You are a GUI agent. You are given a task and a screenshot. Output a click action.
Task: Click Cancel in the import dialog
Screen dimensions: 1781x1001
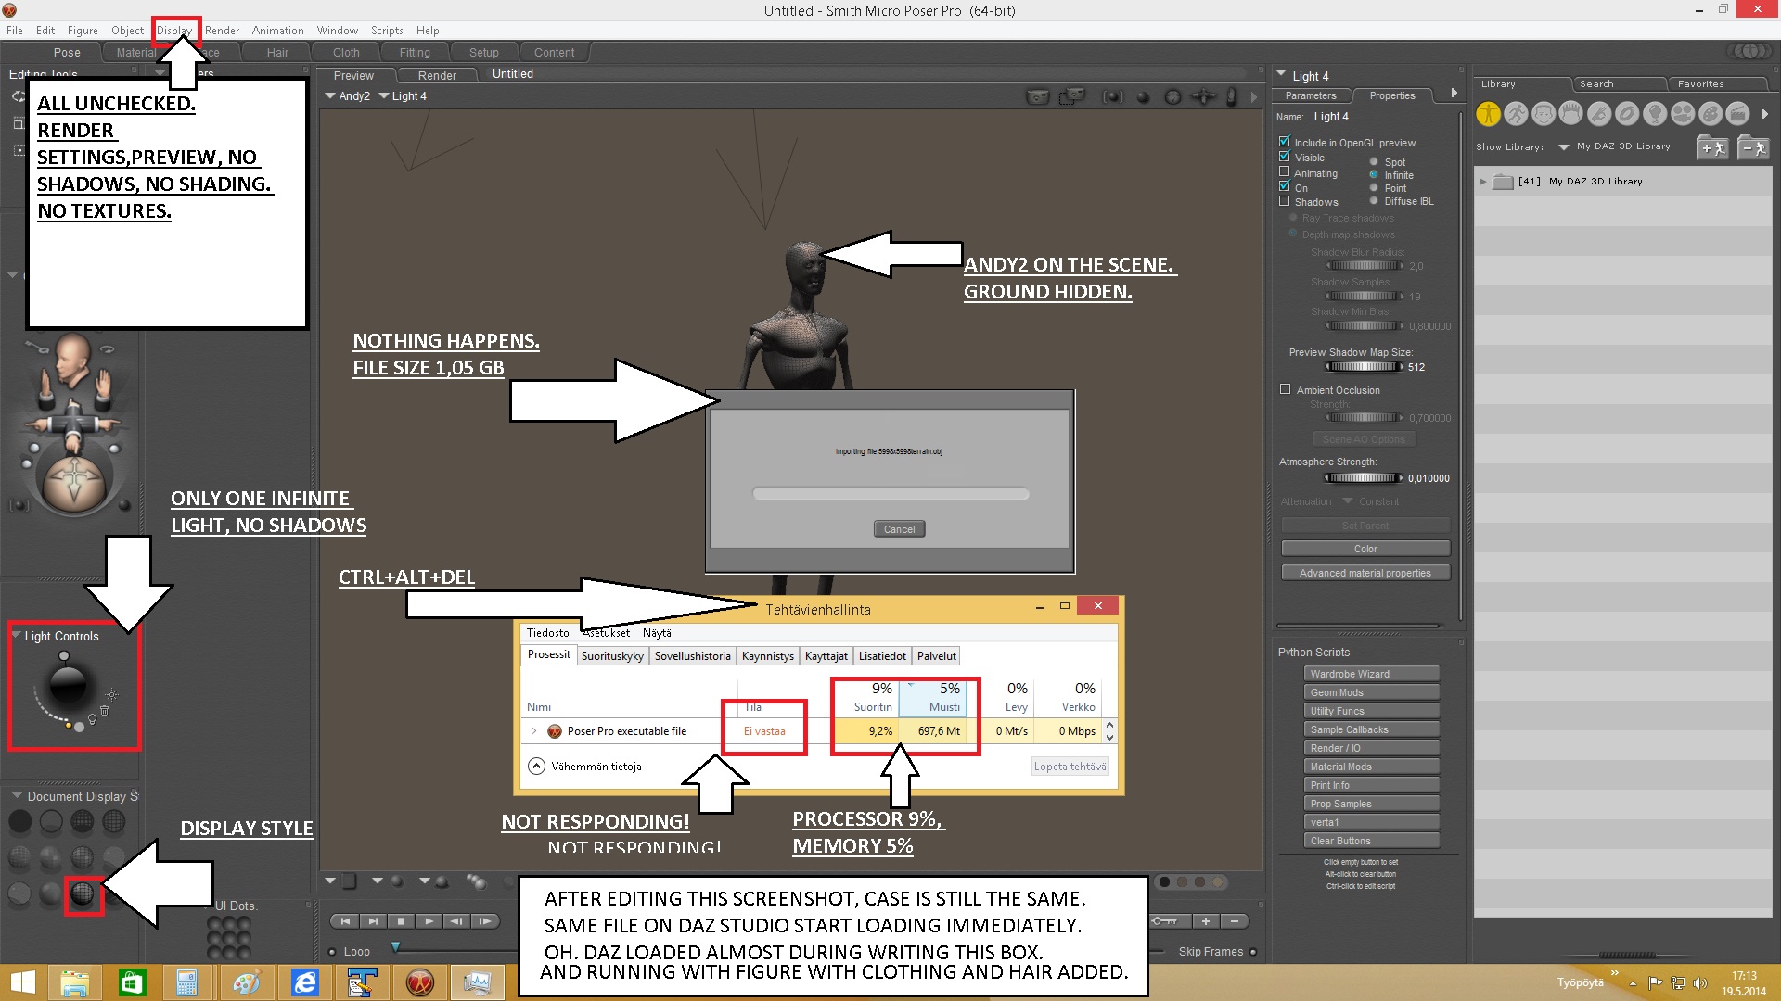[898, 529]
